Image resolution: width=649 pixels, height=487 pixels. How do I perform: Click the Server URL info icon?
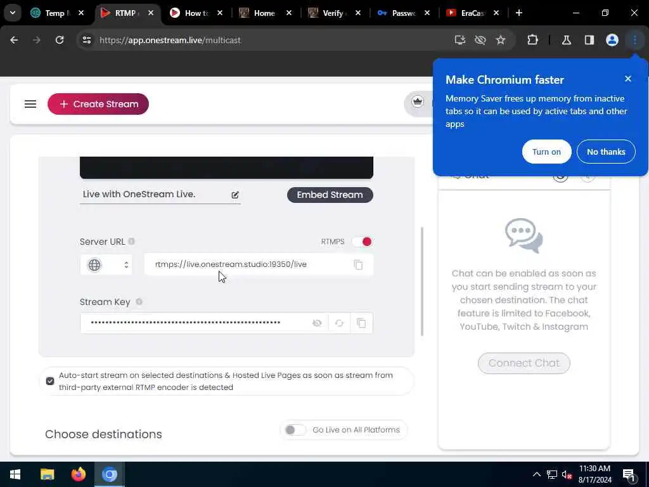[x=131, y=242]
